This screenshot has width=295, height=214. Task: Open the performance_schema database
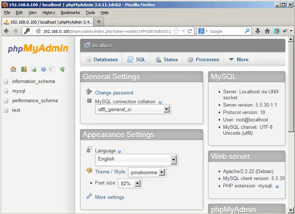pos(35,100)
